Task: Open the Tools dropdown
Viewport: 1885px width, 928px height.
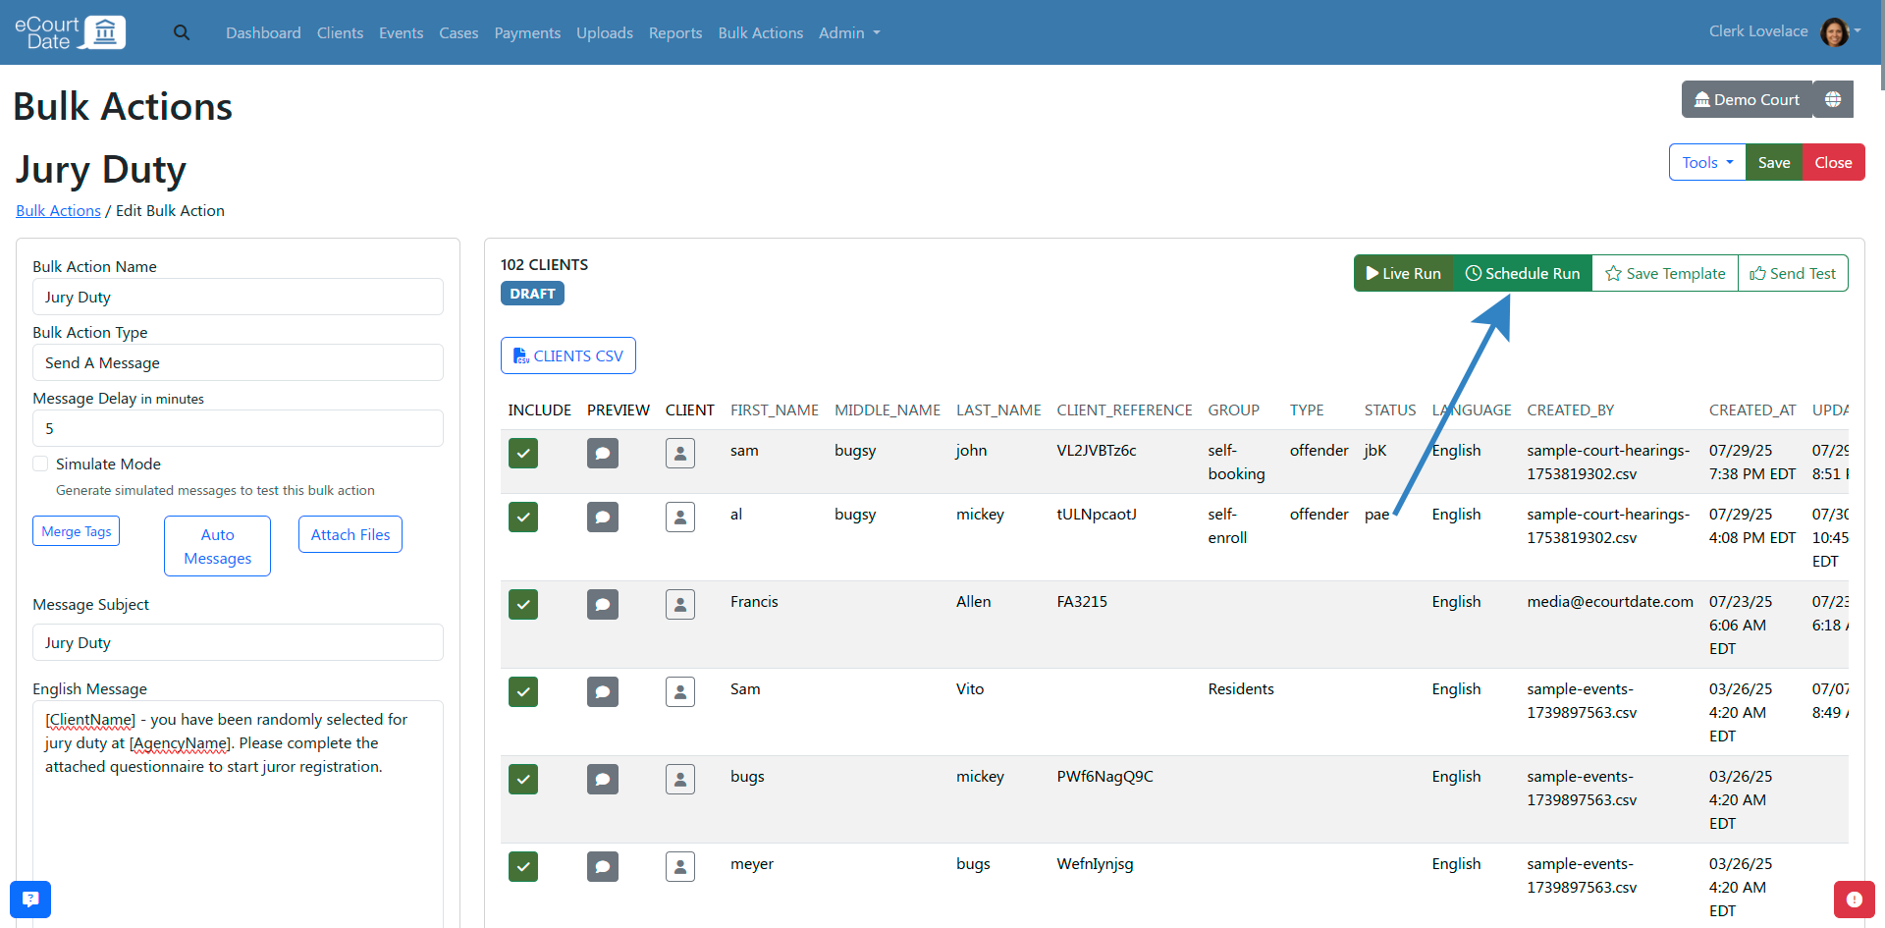Action: (x=1707, y=162)
